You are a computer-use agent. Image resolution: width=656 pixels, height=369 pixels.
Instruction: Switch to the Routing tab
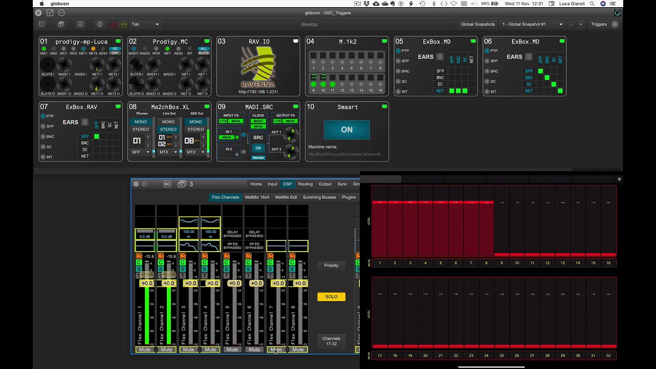305,184
